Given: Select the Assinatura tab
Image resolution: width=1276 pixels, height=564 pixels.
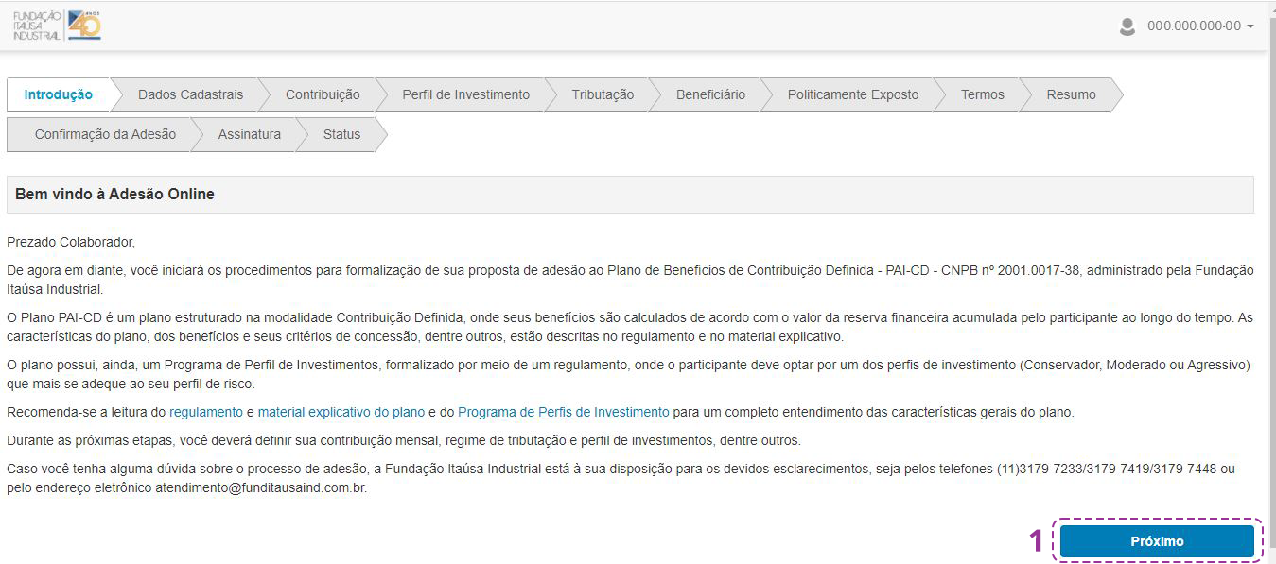Looking at the screenshot, I should coord(249,134).
